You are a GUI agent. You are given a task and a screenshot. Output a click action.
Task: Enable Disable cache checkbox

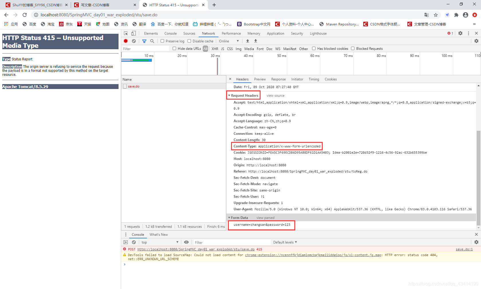(189, 41)
